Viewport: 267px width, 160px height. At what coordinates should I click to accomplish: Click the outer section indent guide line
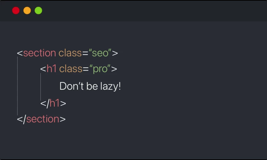[17, 86]
